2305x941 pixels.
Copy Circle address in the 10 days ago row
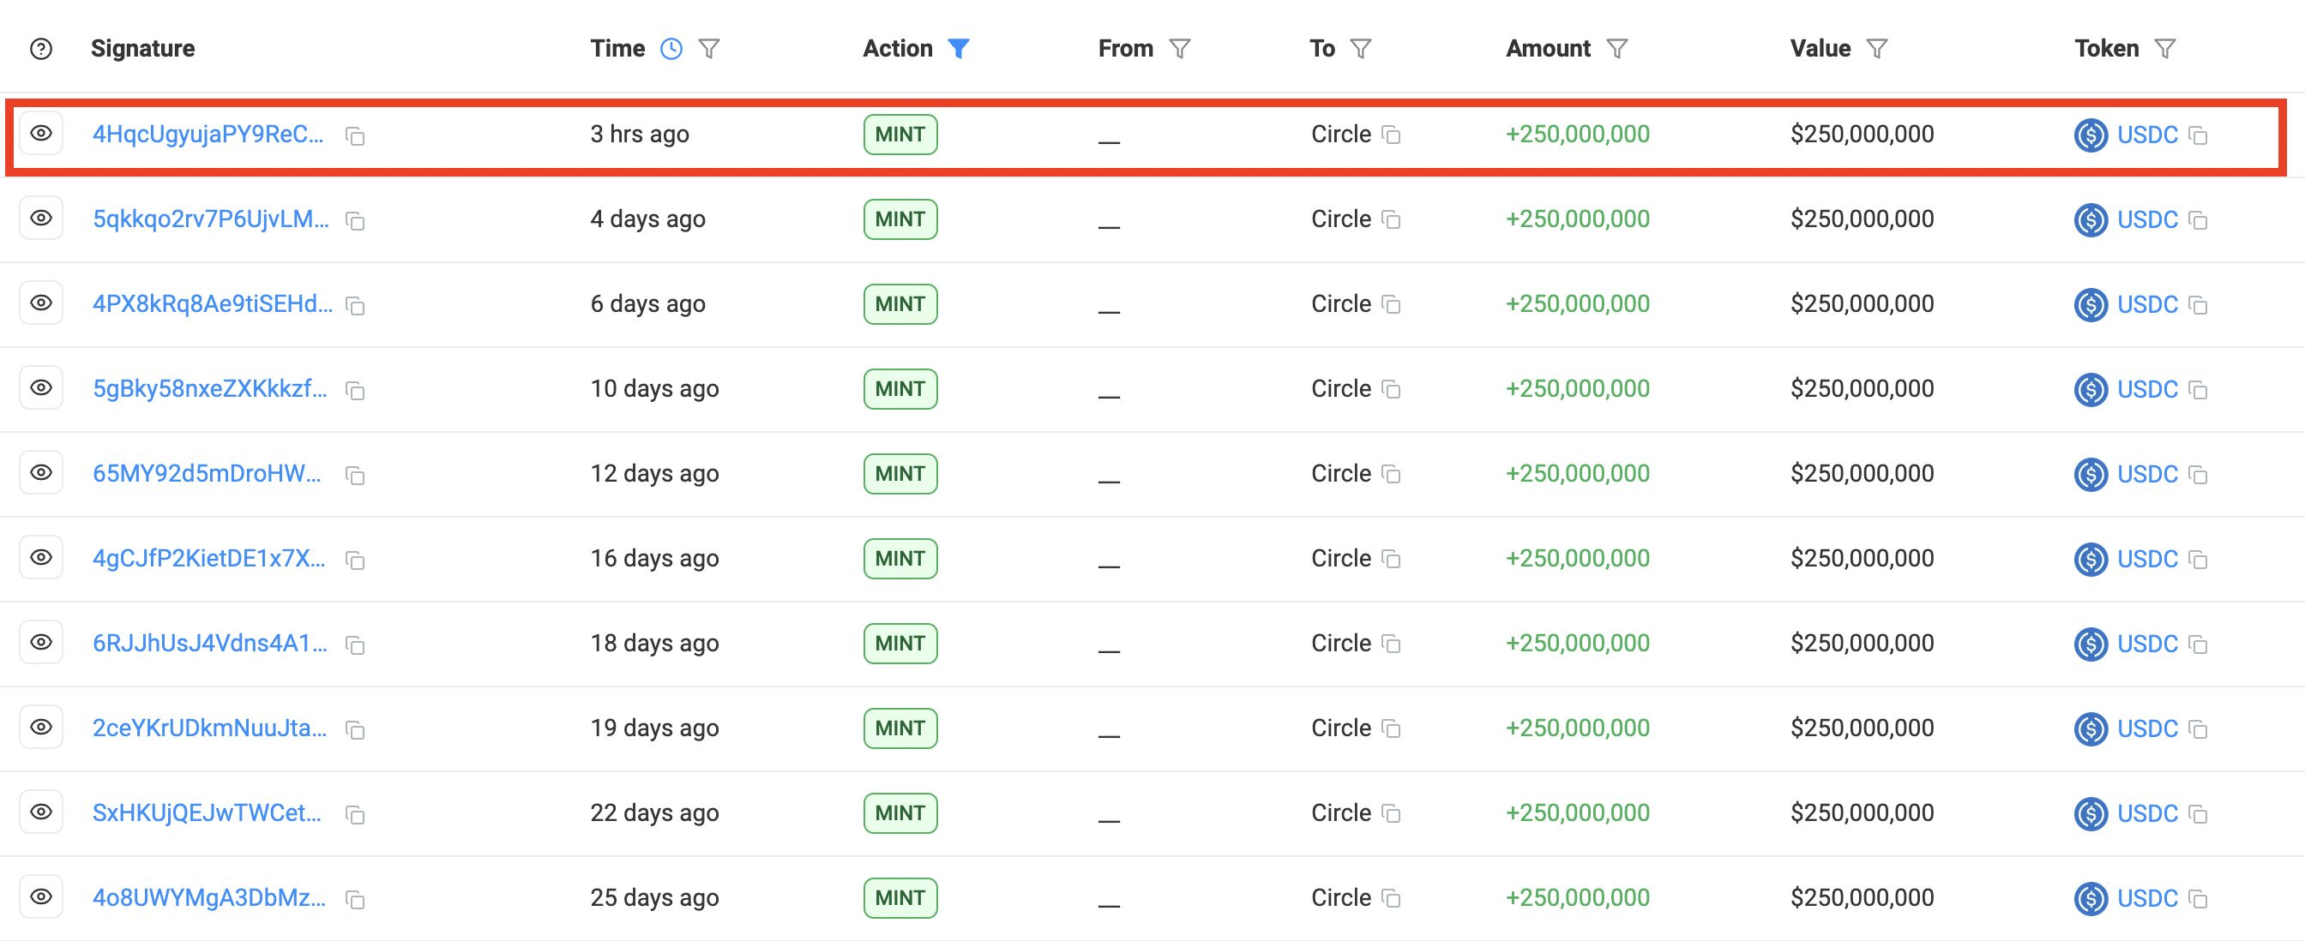[x=1392, y=390]
